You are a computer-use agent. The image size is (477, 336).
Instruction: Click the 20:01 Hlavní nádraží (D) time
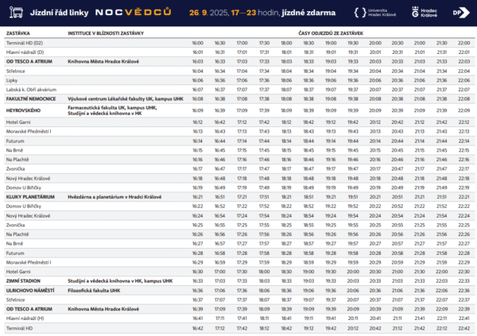(x=375, y=52)
